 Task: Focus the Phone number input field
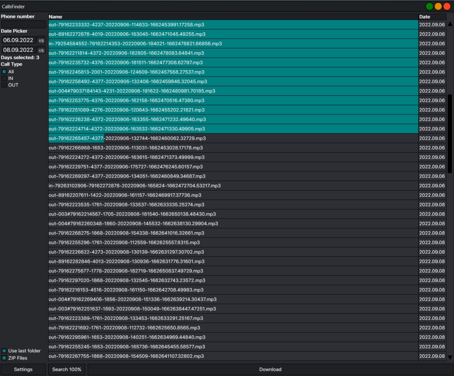click(23, 24)
